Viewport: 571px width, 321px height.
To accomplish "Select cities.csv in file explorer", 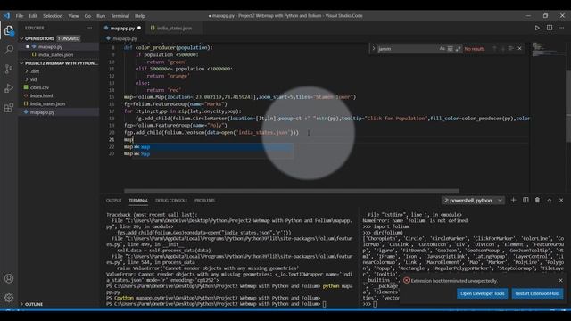I will 39,87.
